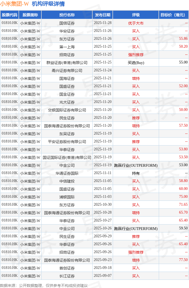Click the date 2025-10-27
This screenshot has height=288, width=189.
pyautogui.click(x=103, y=220)
